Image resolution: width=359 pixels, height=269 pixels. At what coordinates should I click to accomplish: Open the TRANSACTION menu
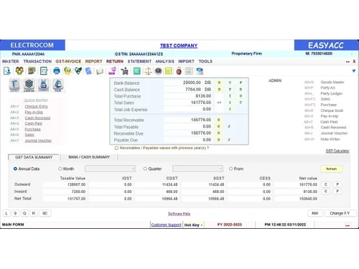coord(37,62)
